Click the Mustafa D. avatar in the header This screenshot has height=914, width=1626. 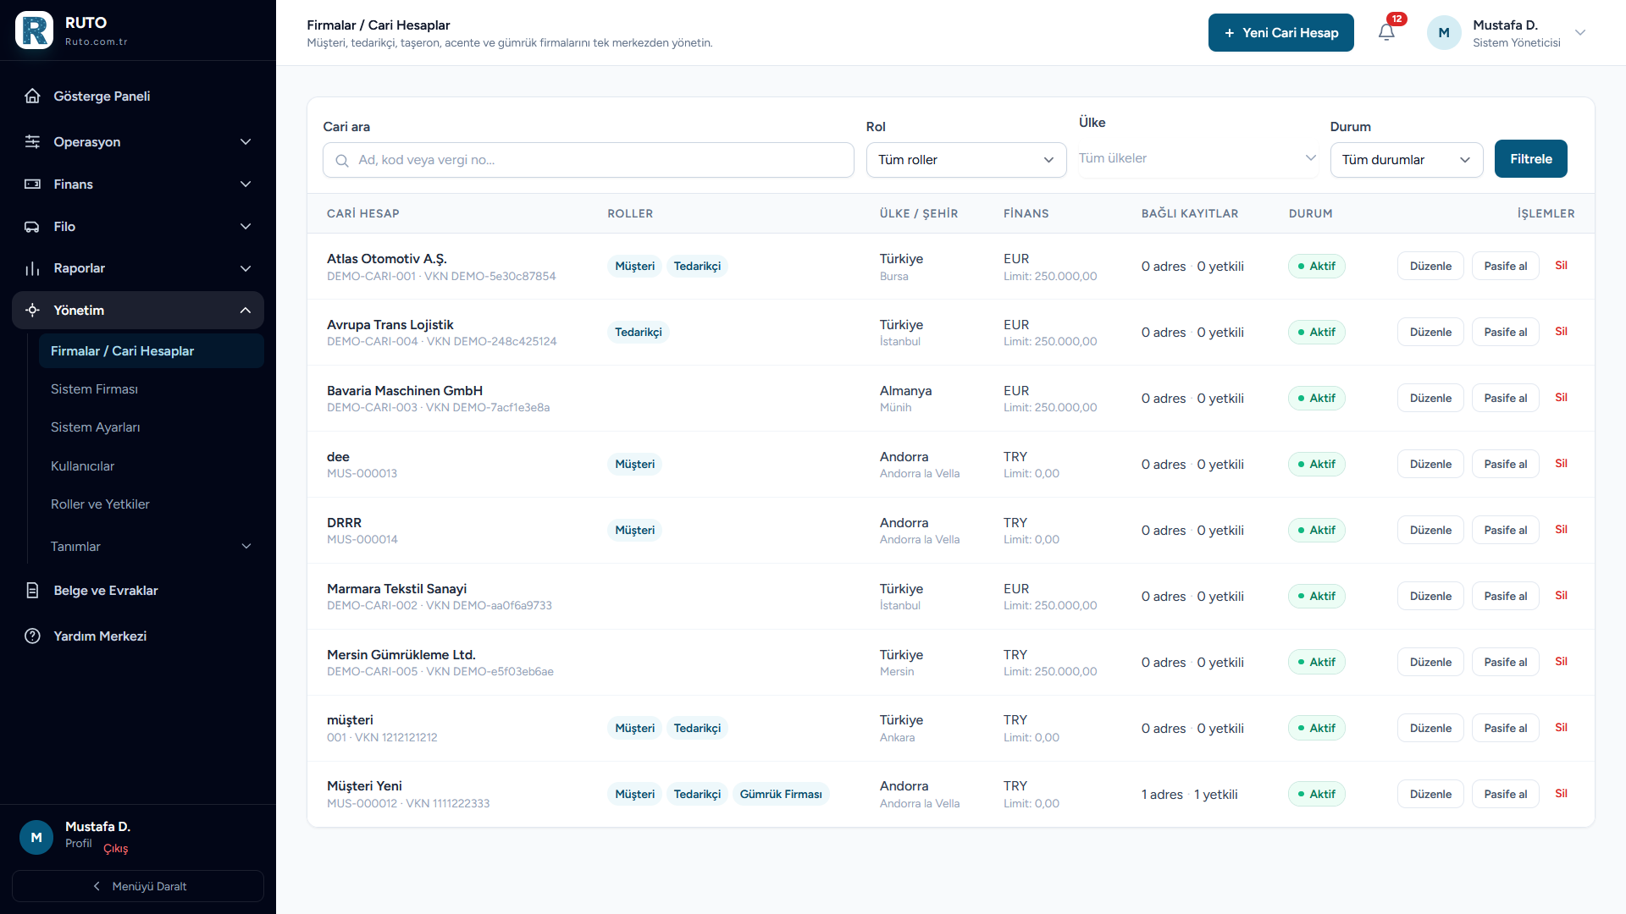point(1444,32)
